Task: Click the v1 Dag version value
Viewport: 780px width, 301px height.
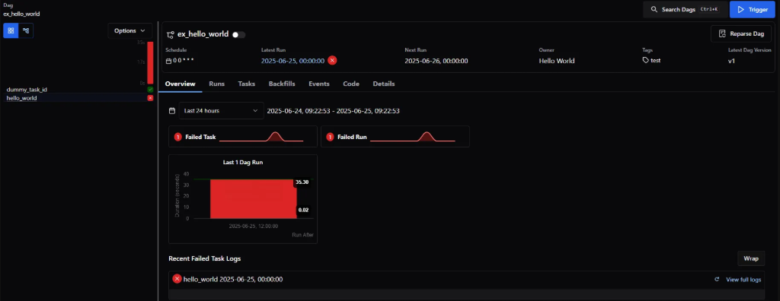Action: tap(731, 61)
